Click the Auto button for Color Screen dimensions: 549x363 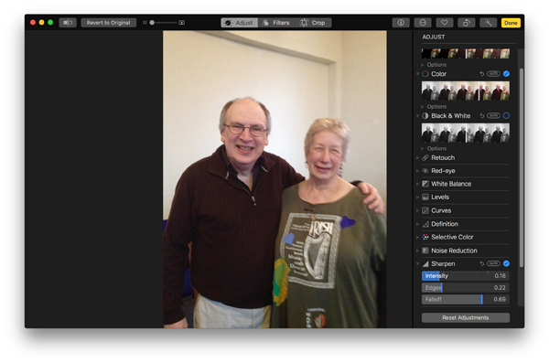[493, 74]
